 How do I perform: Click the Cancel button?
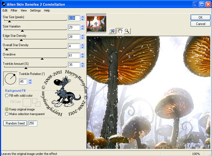pos(200,24)
